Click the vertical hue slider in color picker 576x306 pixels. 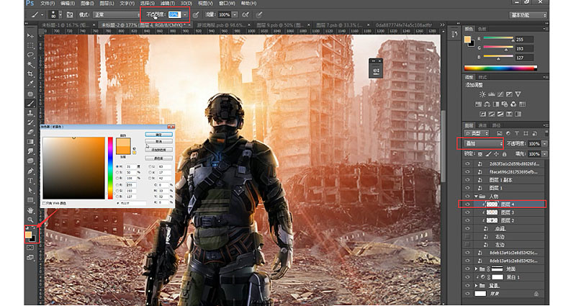[110, 168]
